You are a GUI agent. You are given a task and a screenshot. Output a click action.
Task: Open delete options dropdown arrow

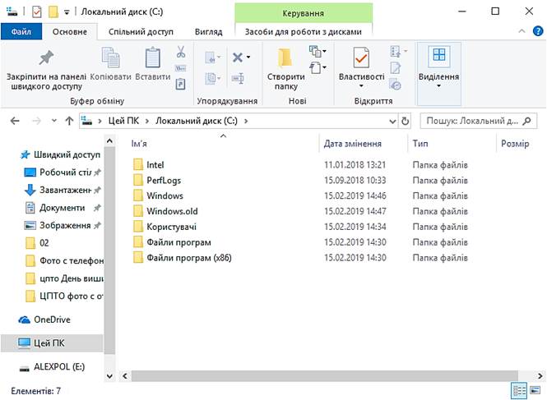click(248, 57)
